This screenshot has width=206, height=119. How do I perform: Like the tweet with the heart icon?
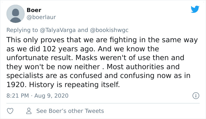pyautogui.click(x=10, y=111)
